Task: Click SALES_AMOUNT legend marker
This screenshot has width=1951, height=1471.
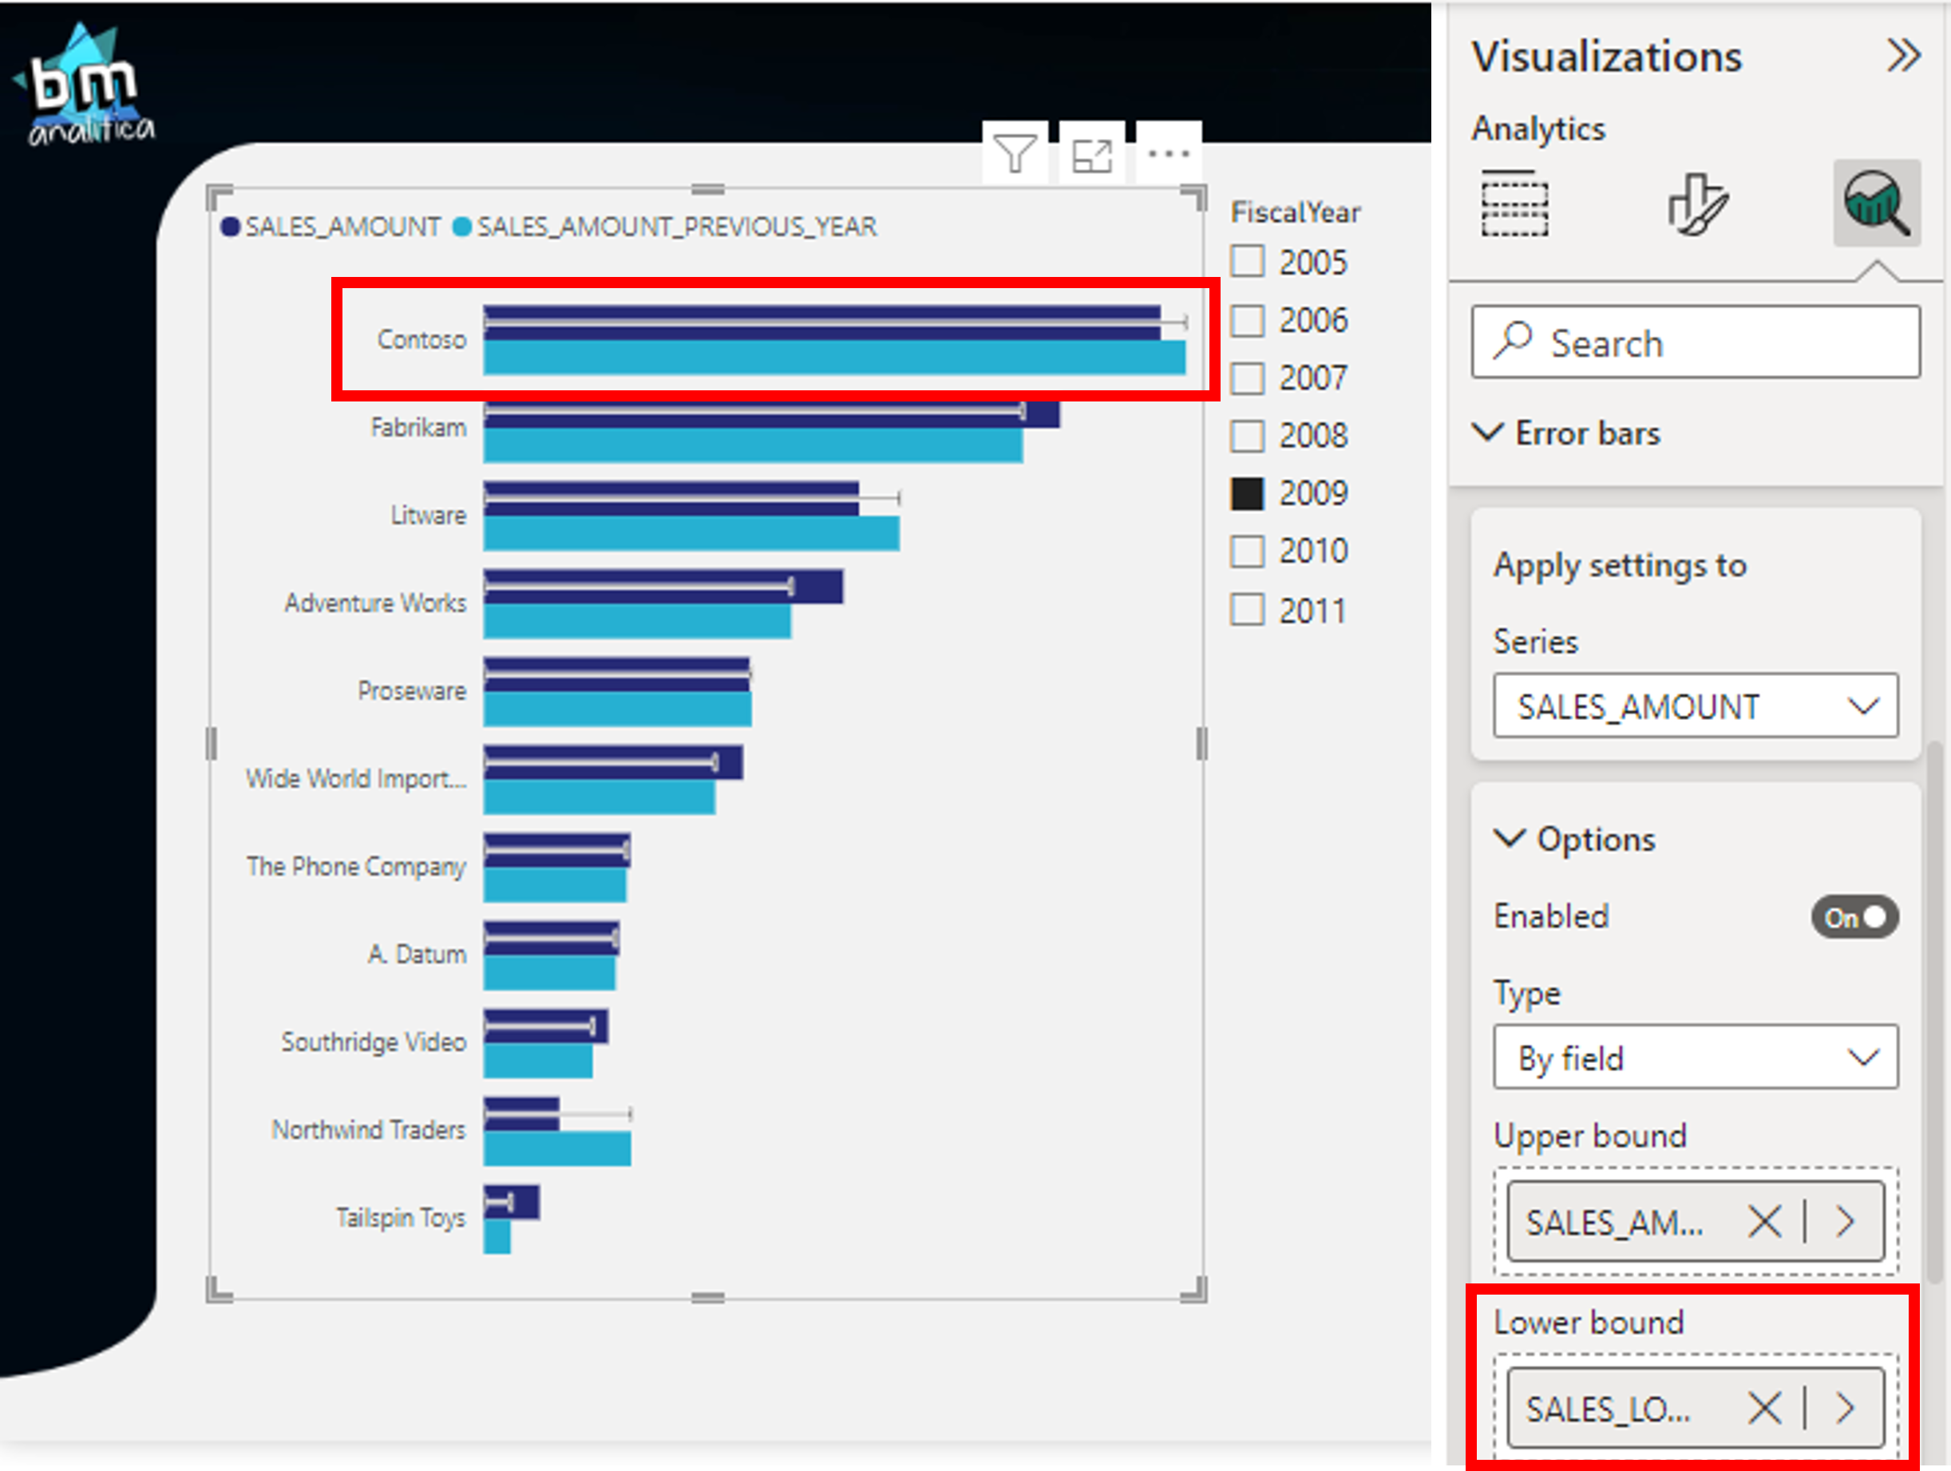Action: [x=230, y=227]
